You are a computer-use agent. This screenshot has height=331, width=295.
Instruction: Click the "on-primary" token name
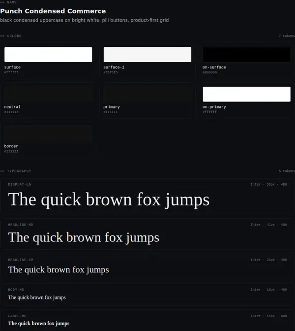(214, 107)
